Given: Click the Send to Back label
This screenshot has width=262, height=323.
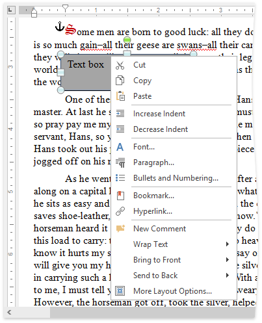Looking at the screenshot, I should (x=155, y=276).
